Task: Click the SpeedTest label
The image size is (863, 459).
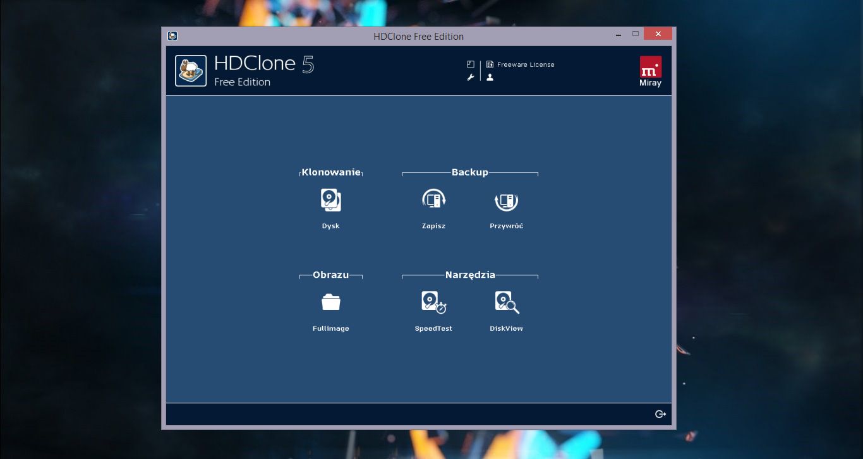Action: pos(433,328)
